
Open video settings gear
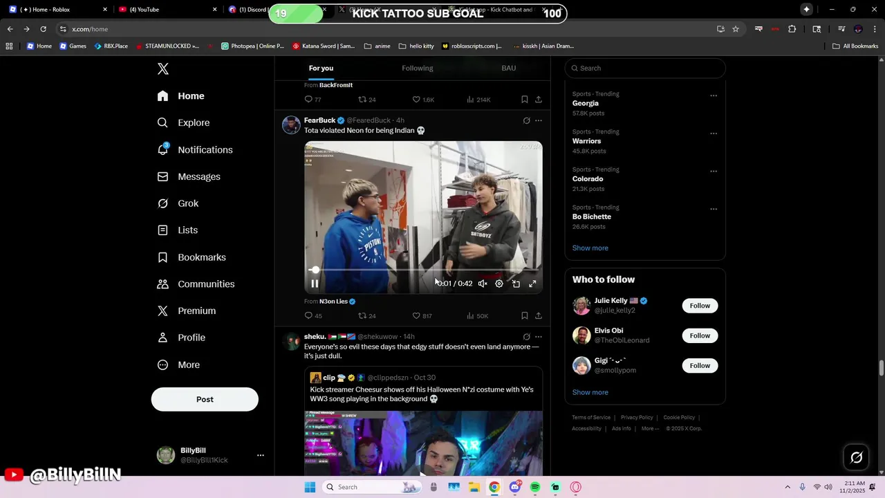499,284
